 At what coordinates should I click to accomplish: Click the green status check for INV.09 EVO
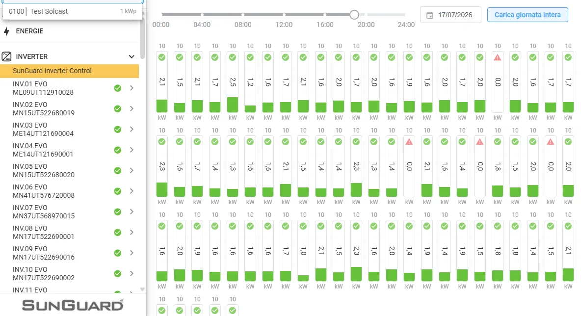[x=117, y=253]
